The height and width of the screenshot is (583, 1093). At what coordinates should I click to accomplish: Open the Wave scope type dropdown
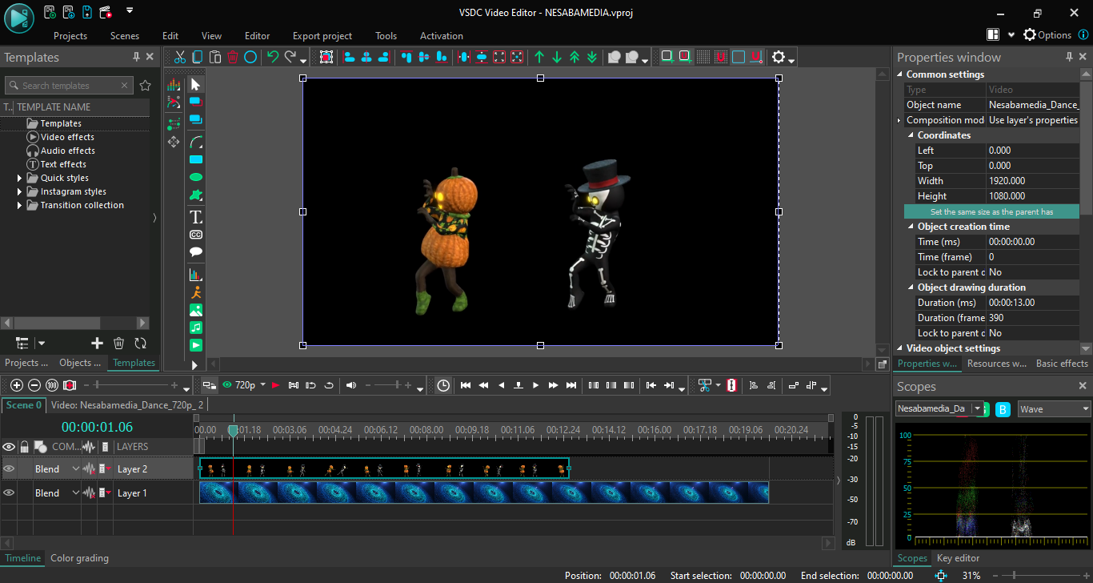[1053, 409]
